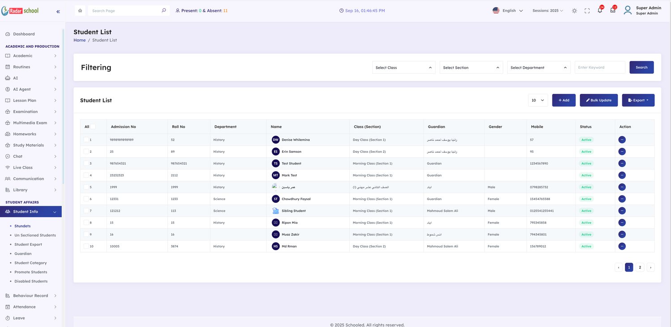Click the Search button
The width and height of the screenshot is (671, 327).
641,67
